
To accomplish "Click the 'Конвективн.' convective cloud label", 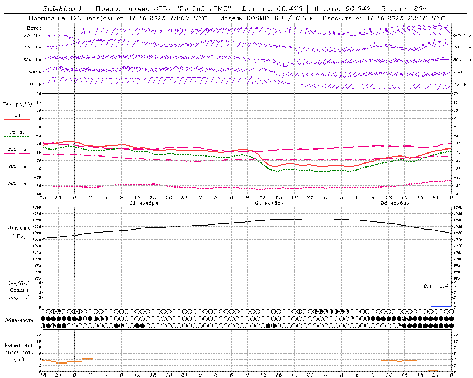I will point(19,345).
